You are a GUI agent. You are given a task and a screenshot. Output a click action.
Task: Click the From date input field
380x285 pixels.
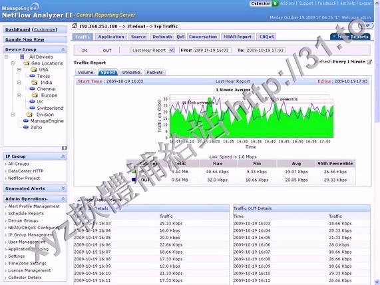coord(212,50)
